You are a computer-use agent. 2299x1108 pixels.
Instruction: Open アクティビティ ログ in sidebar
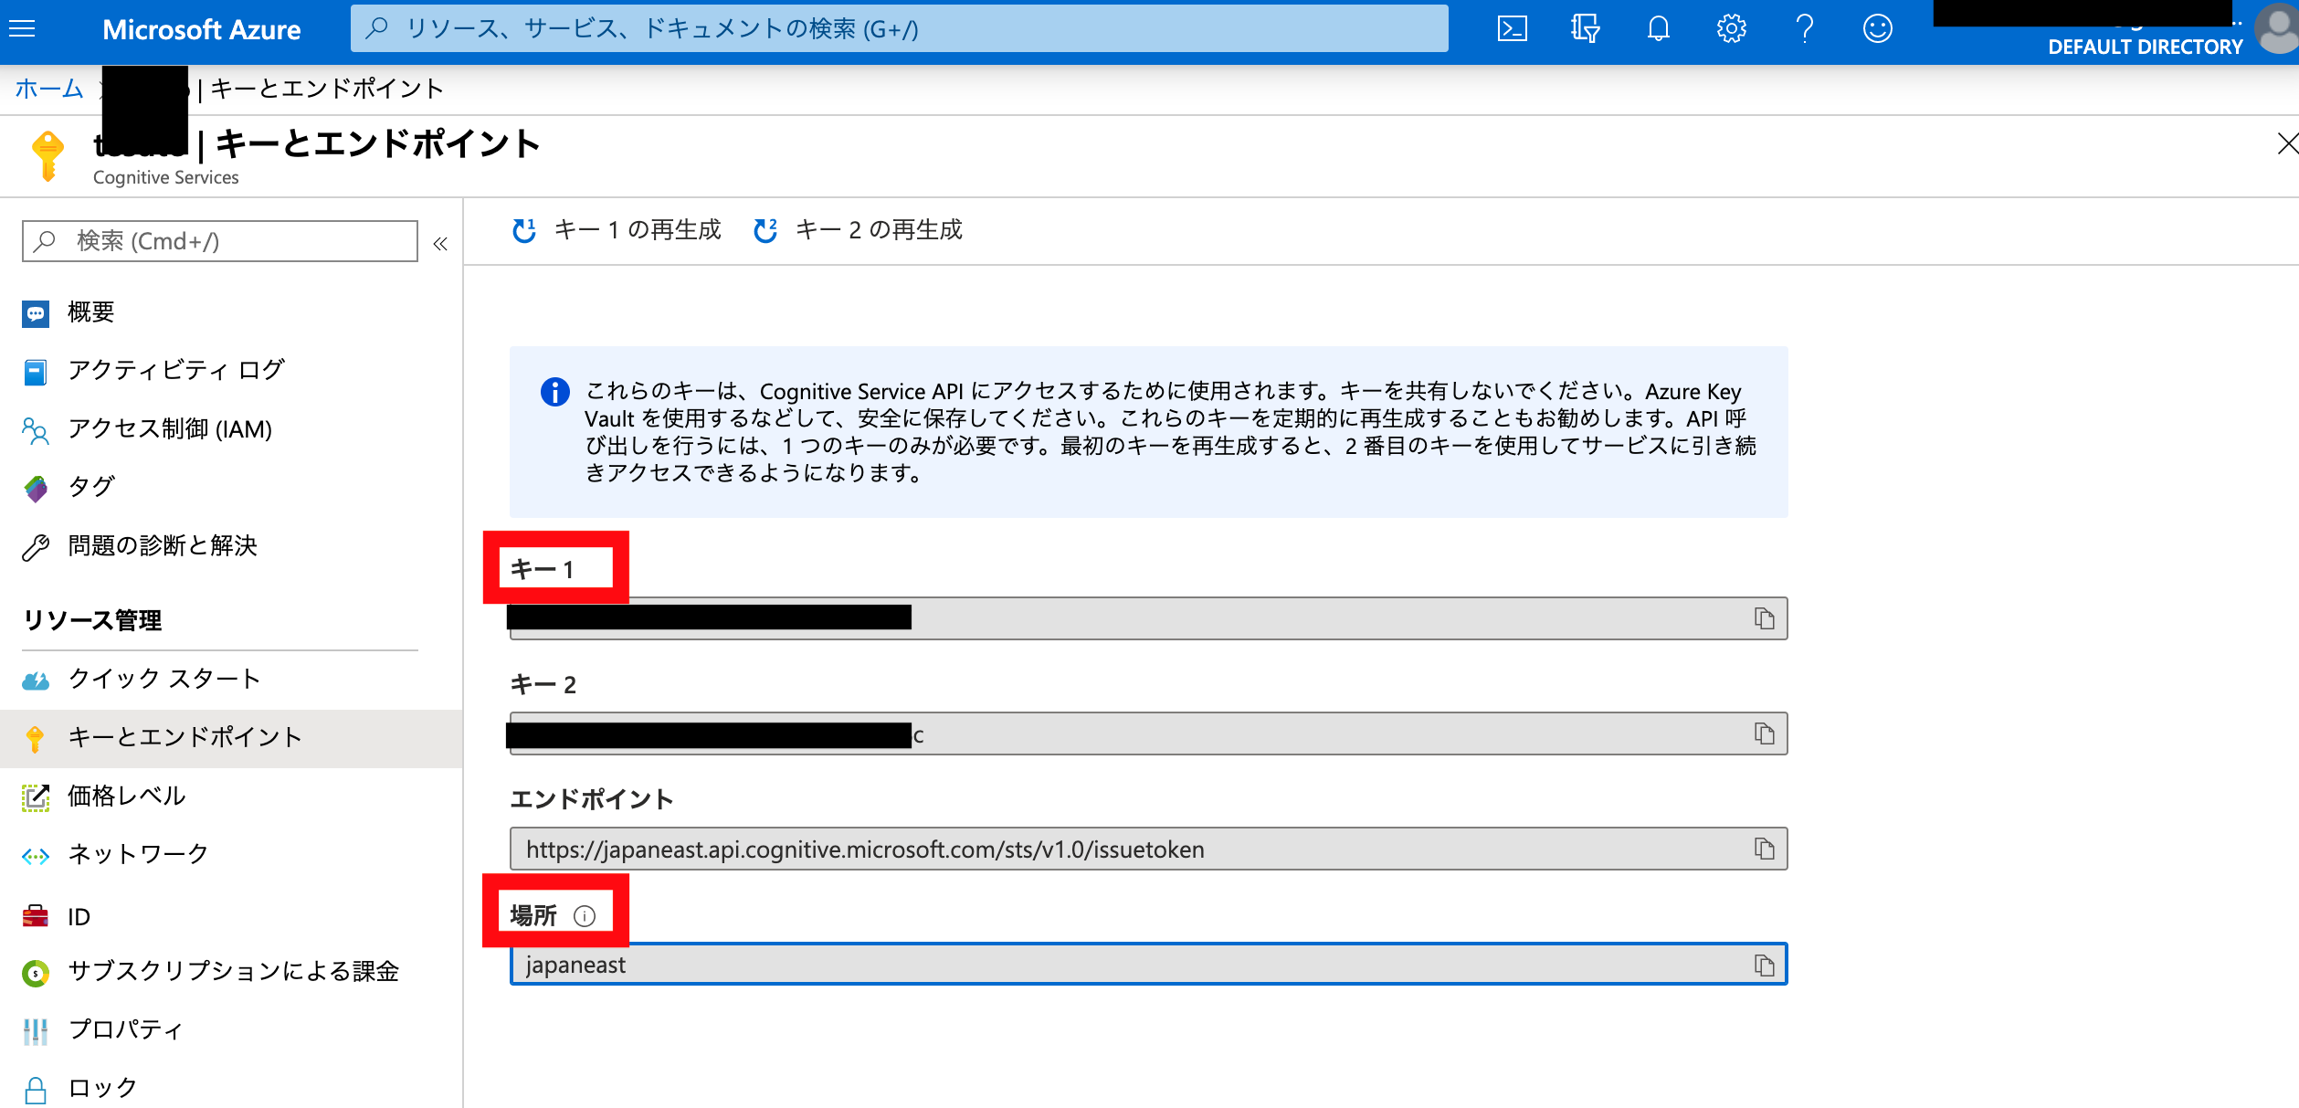coord(231,370)
